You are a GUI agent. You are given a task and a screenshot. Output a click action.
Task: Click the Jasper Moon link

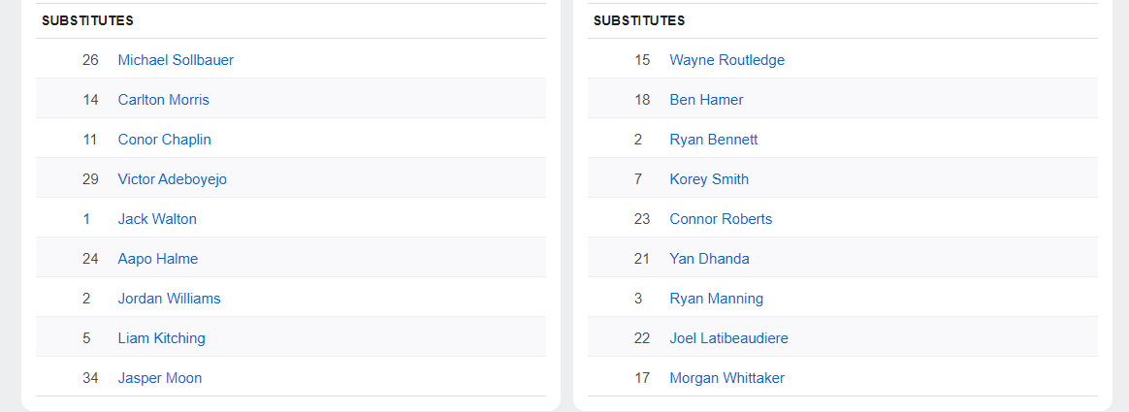(160, 378)
